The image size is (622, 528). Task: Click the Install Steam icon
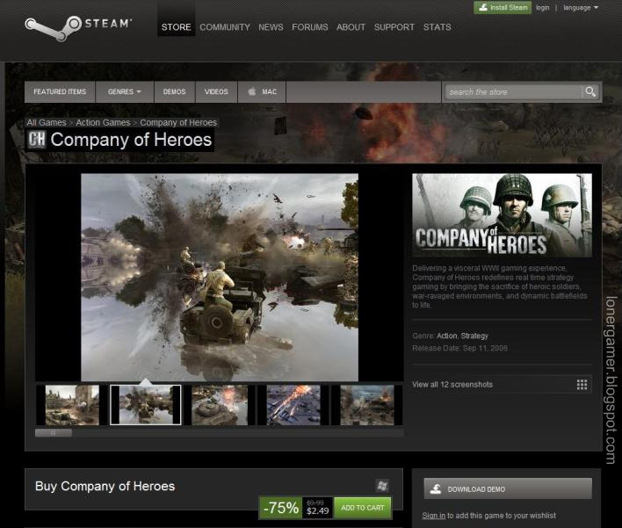[483, 7]
